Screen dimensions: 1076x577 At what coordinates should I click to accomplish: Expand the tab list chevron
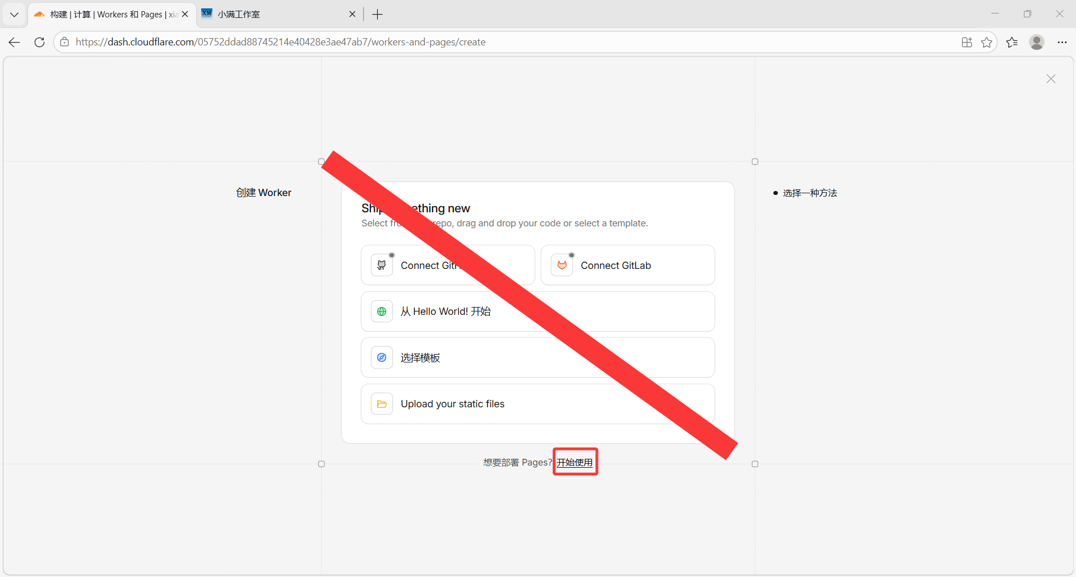(15, 15)
